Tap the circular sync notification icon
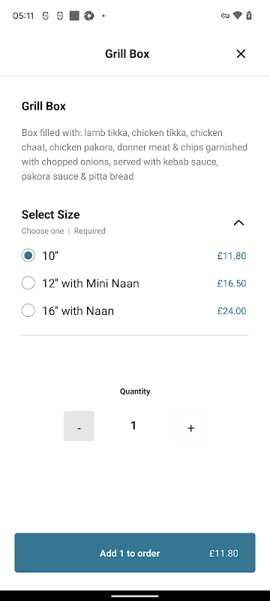 (x=88, y=16)
